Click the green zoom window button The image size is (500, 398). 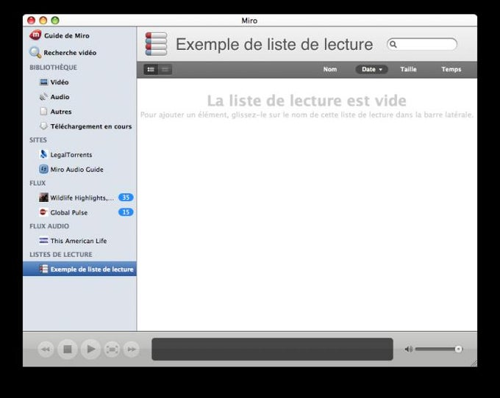(55, 21)
